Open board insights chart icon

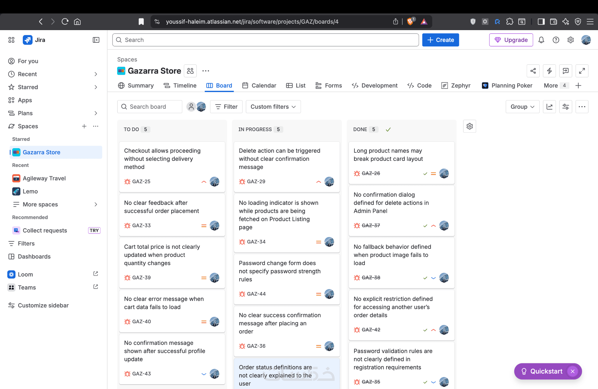(549, 107)
